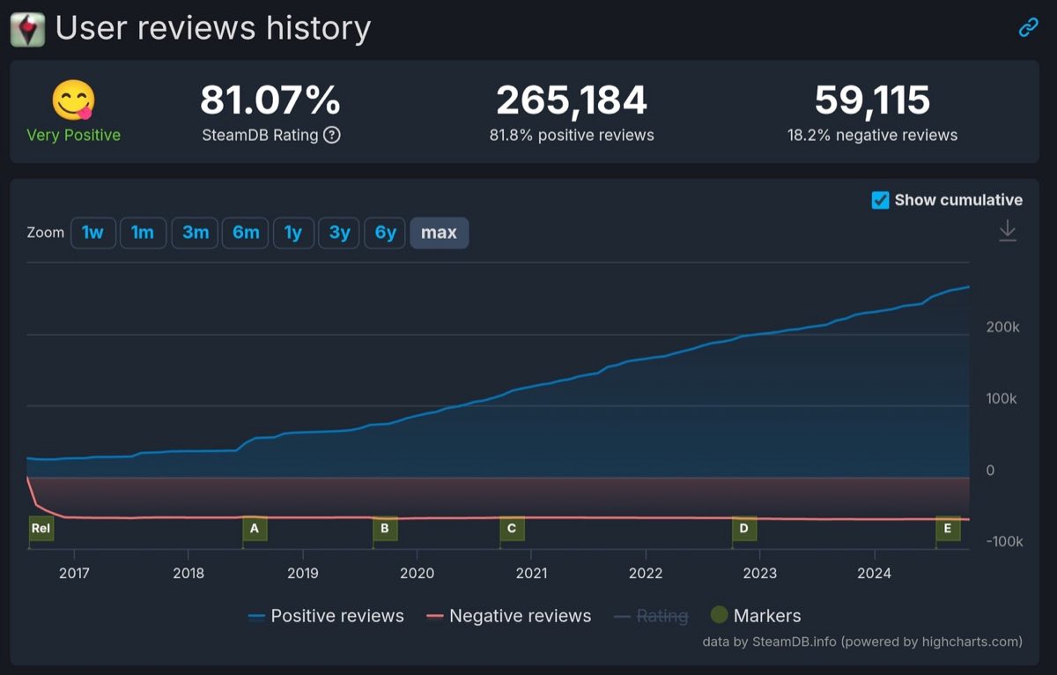Toggle Positive reviews series in legend
The height and width of the screenshot is (675, 1057).
tap(326, 616)
